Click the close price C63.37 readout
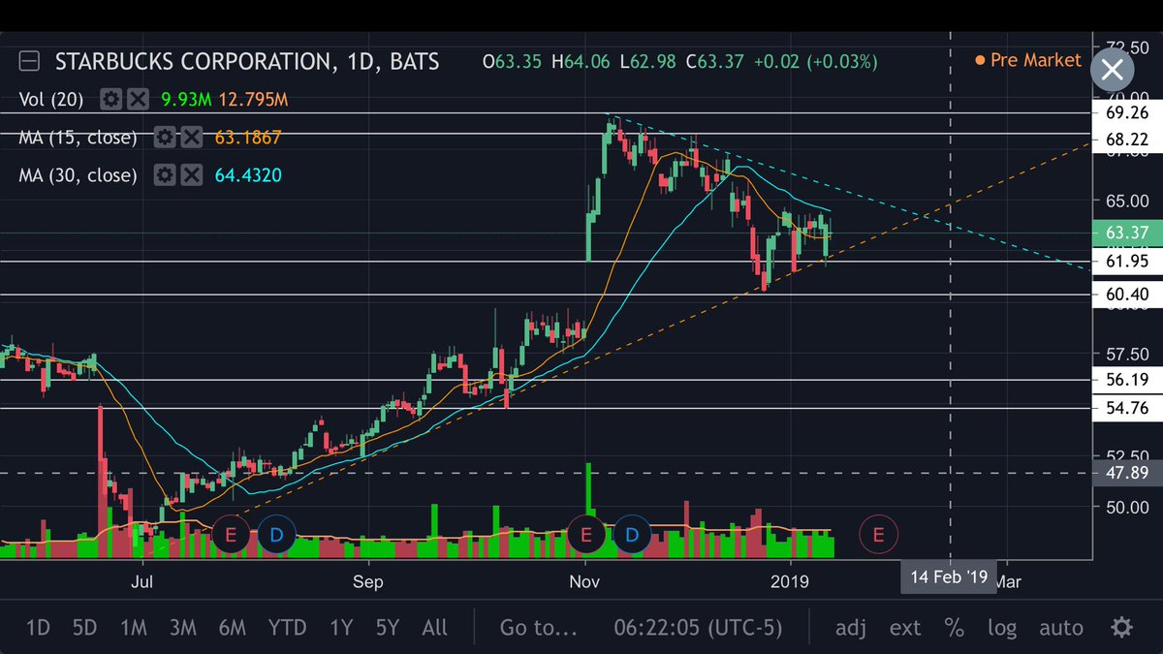Image resolution: width=1163 pixels, height=654 pixels. [x=714, y=61]
